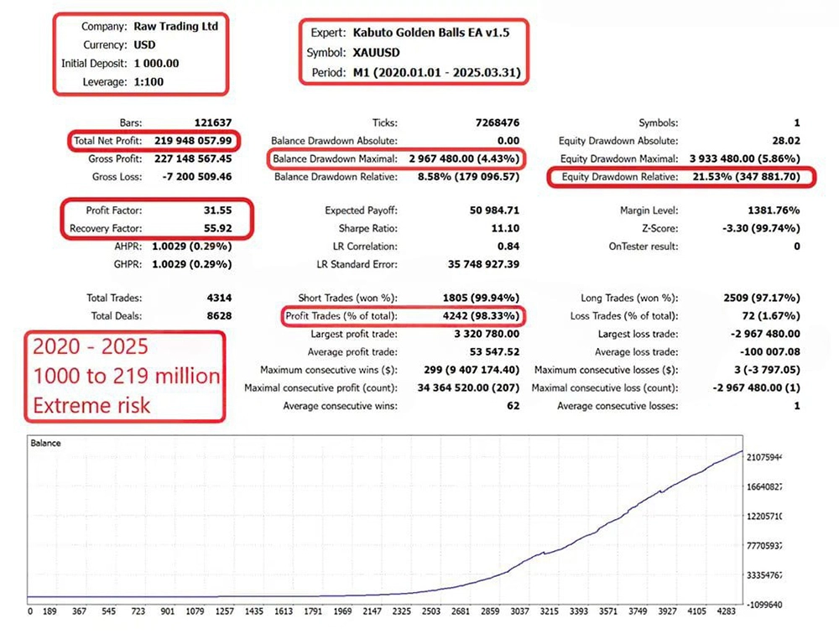Viewport: 839px width, 634px height.
Task: Click the Leverage 1:100 value
Action: 151,81
